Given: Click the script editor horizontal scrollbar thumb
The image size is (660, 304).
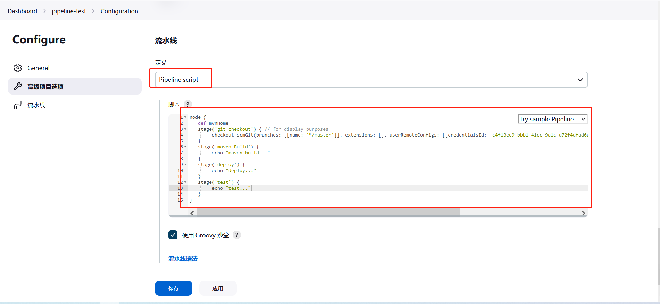Looking at the screenshot, I should 328,213.
